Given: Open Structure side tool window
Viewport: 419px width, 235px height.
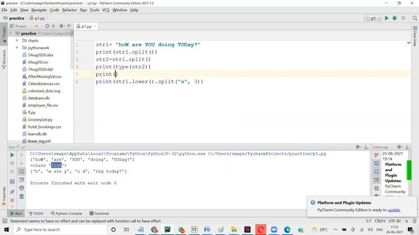Looking at the screenshot, I should pyautogui.click(x=4, y=59).
